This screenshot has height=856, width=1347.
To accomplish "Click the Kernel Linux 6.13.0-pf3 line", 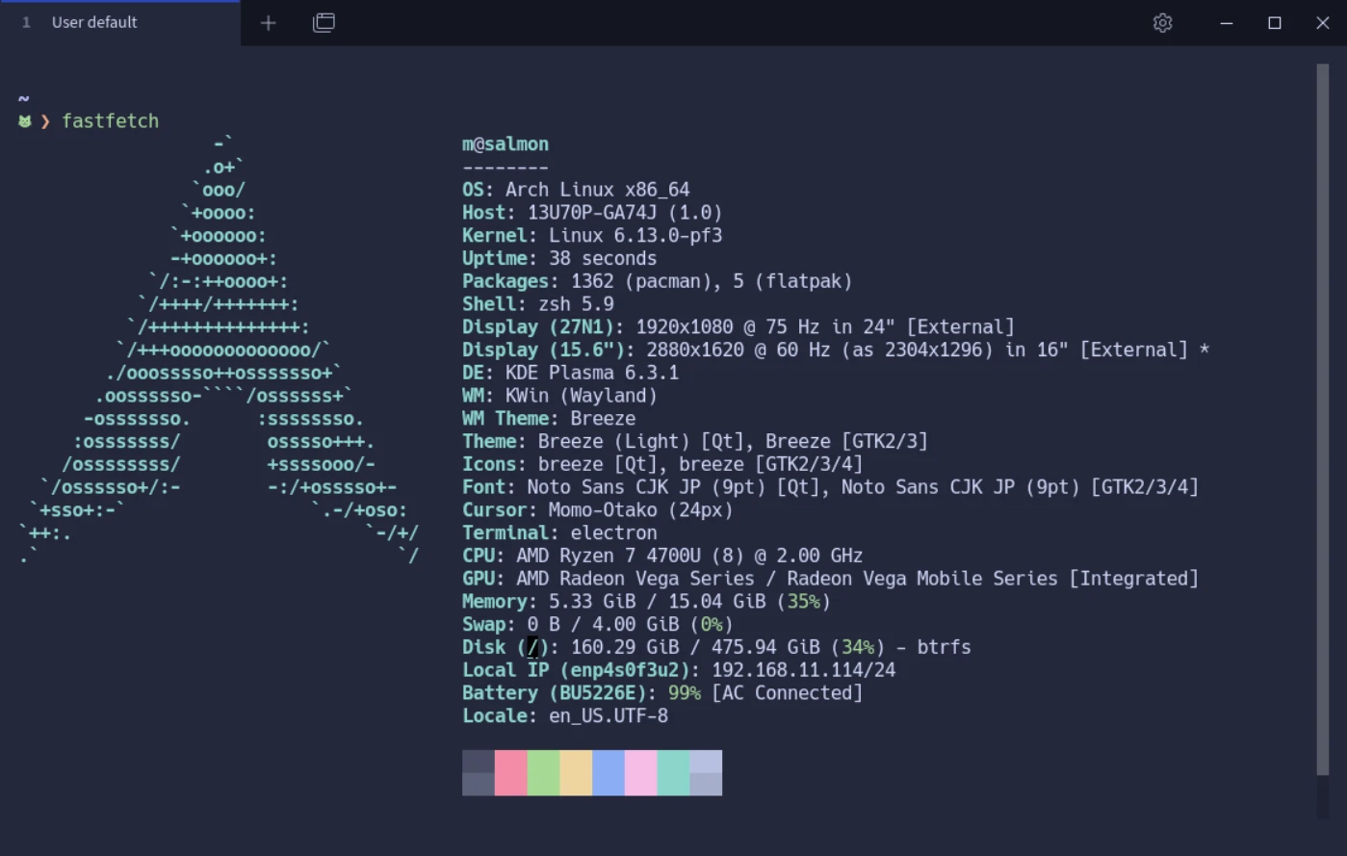I will point(592,236).
